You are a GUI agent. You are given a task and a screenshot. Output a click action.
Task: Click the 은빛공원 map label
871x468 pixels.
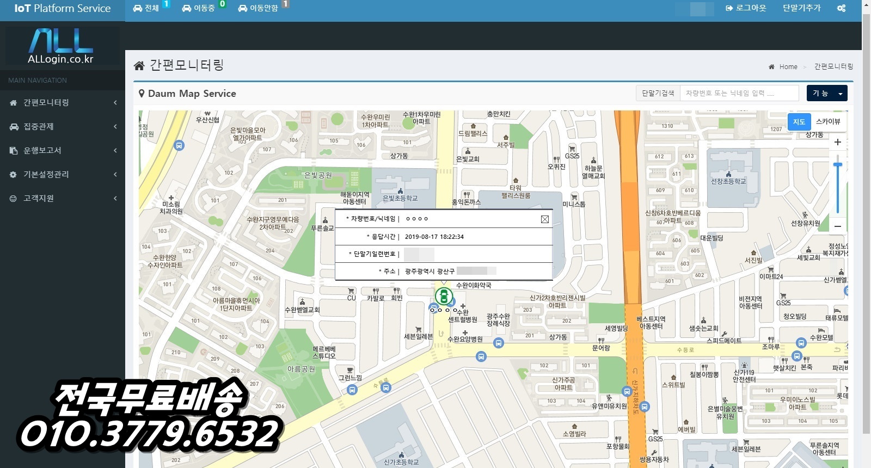click(x=318, y=175)
